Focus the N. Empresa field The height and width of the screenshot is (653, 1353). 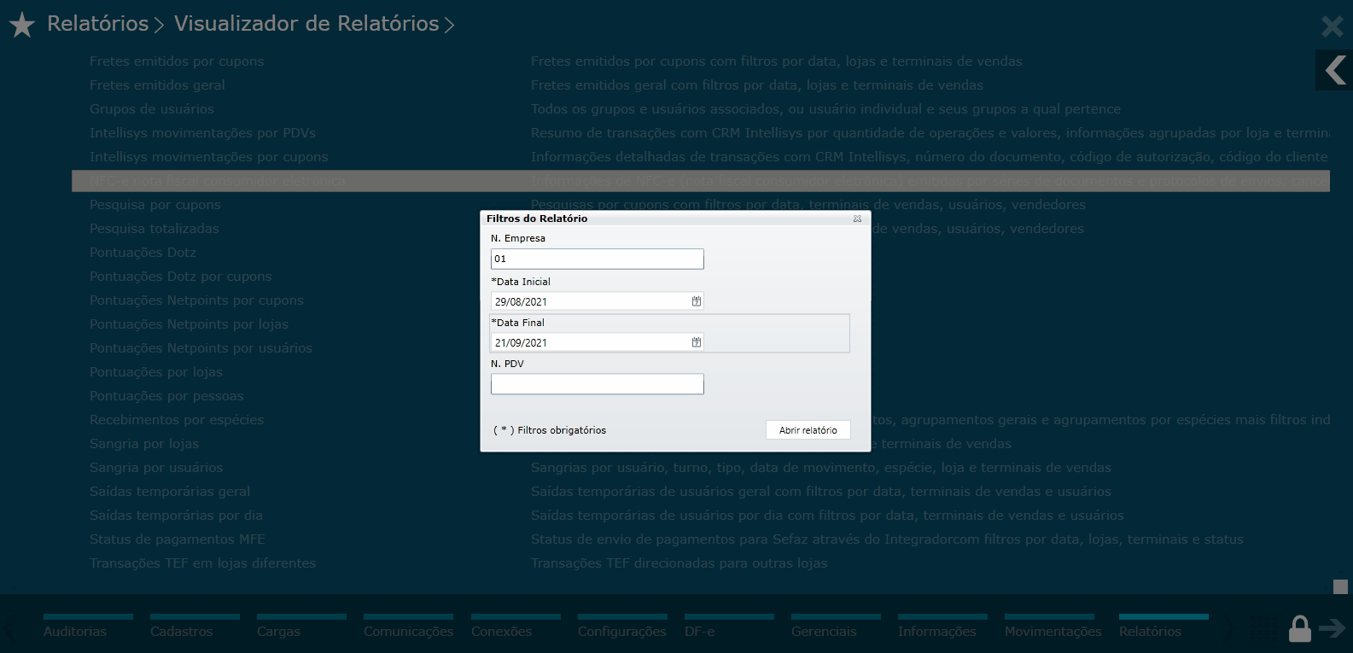pos(597,259)
